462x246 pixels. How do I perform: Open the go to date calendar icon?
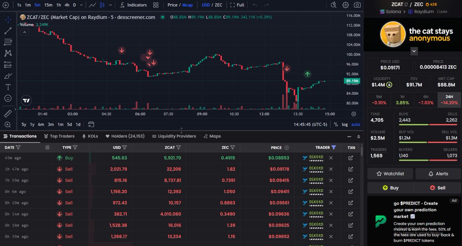(x=91, y=124)
